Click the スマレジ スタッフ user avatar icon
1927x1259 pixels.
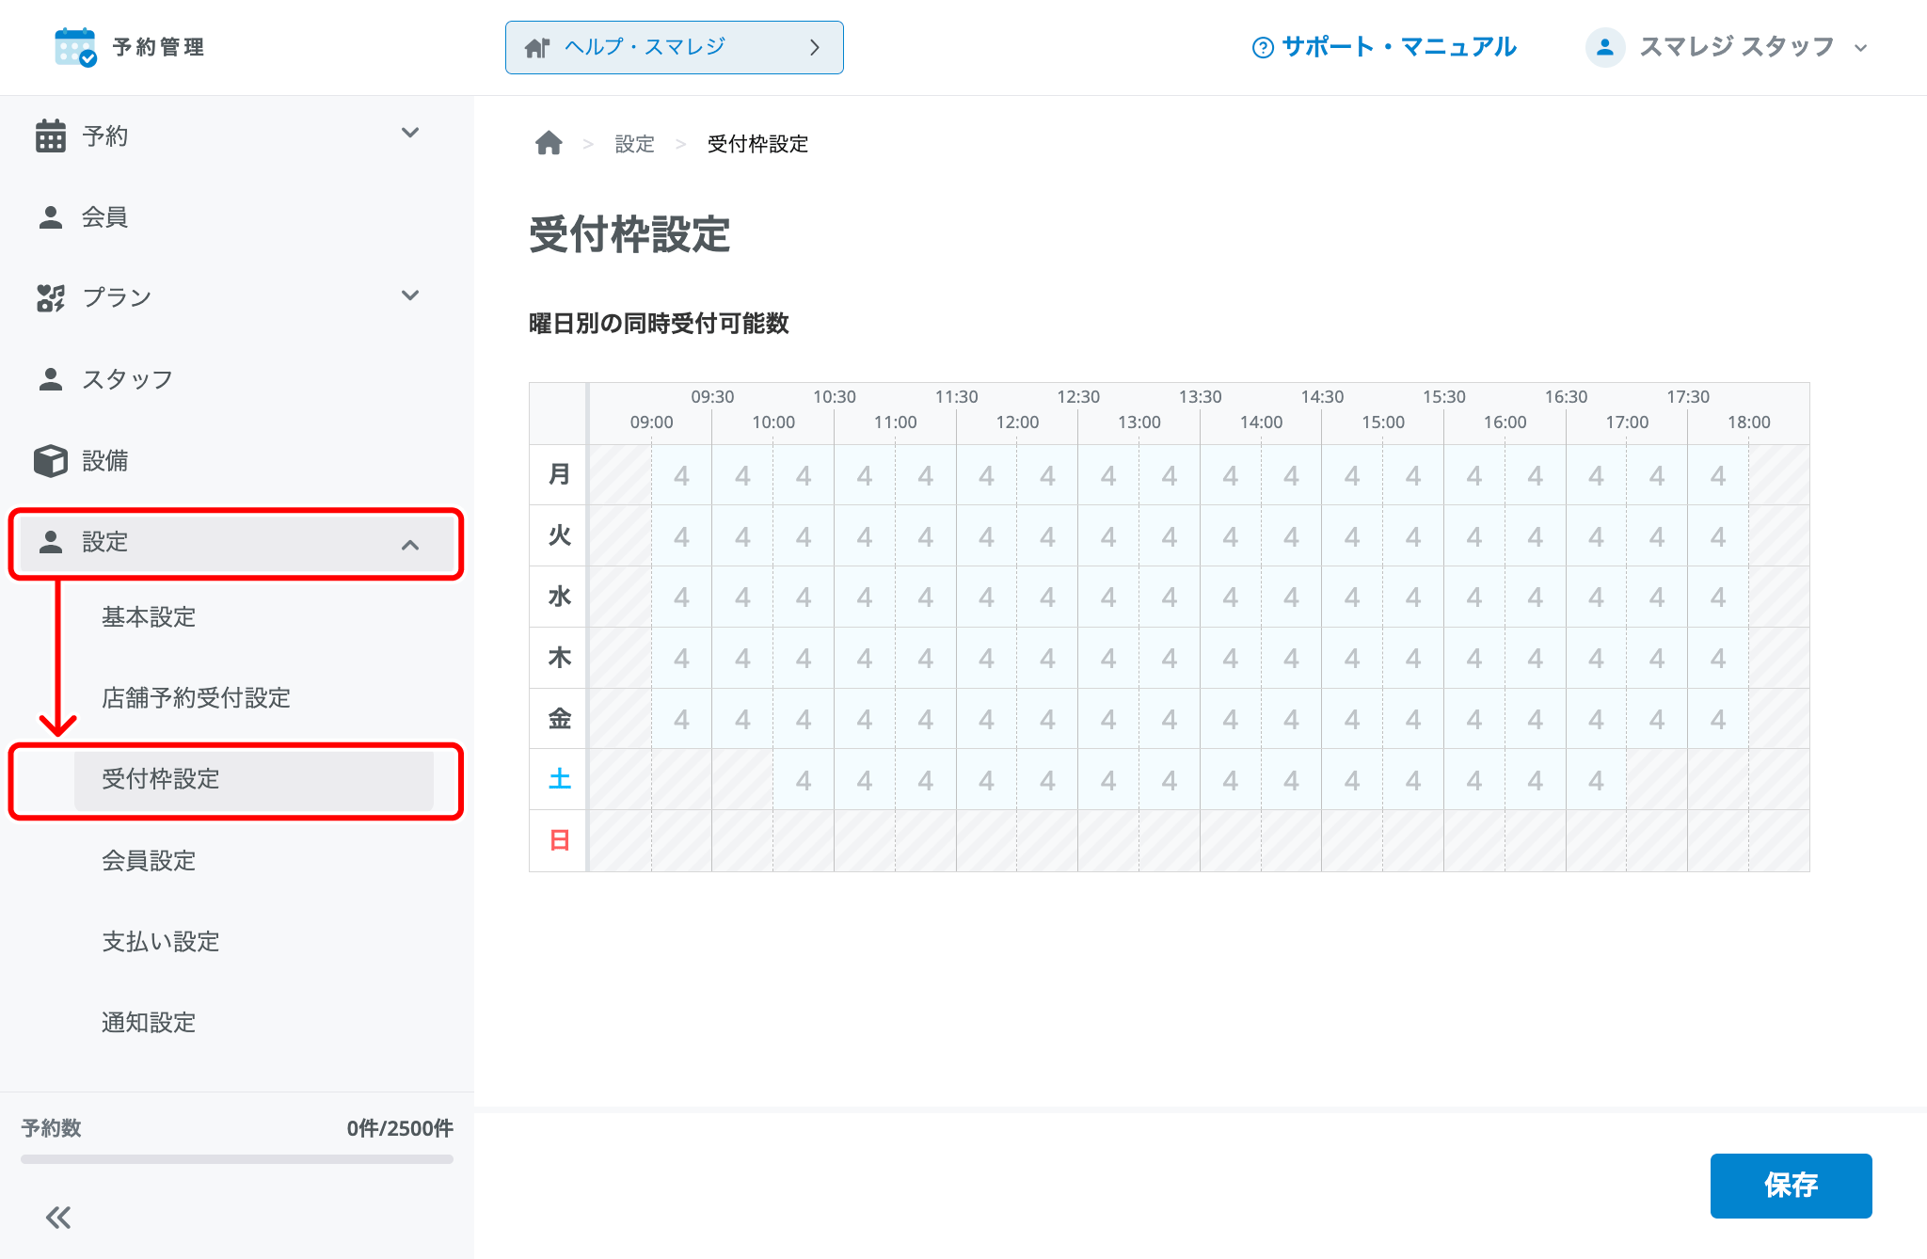pyautogui.click(x=1605, y=47)
